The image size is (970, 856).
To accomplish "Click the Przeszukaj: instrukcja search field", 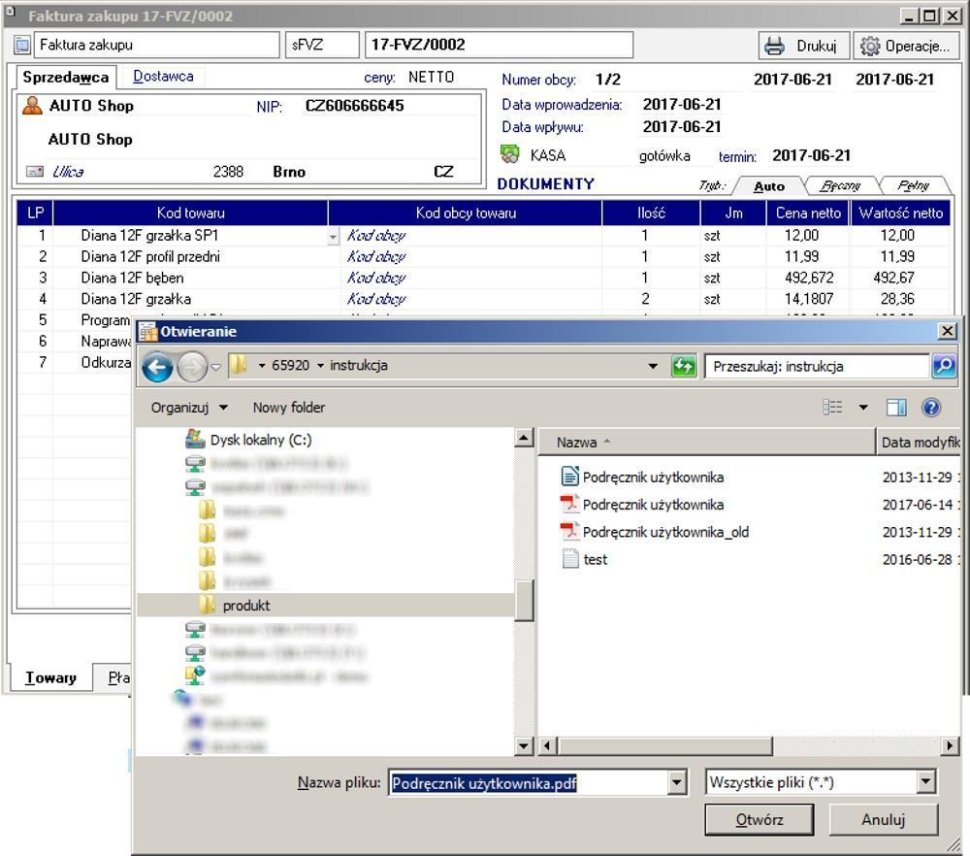I will (x=817, y=367).
